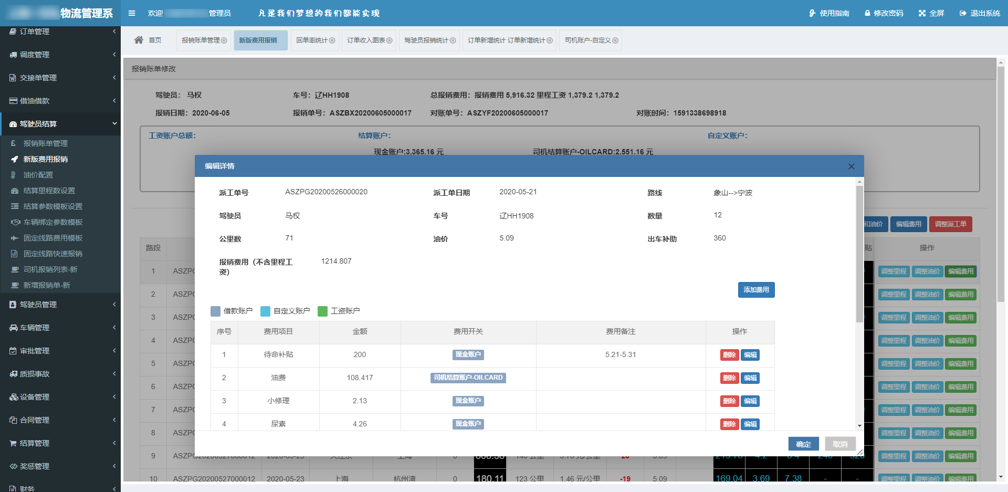
Task: Open 驾驶员管理 sidebar icon
Action: coord(13,305)
